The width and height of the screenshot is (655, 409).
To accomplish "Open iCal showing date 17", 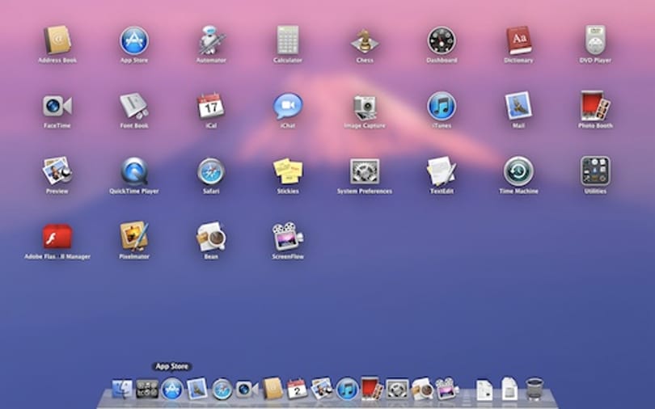I will [x=211, y=106].
